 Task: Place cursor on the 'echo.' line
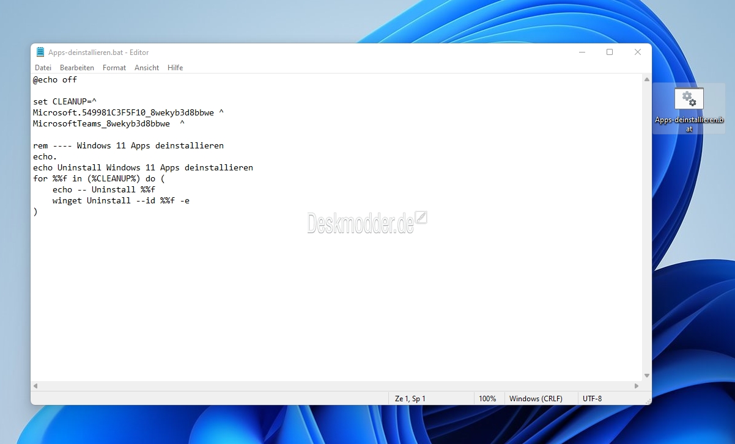(45, 157)
